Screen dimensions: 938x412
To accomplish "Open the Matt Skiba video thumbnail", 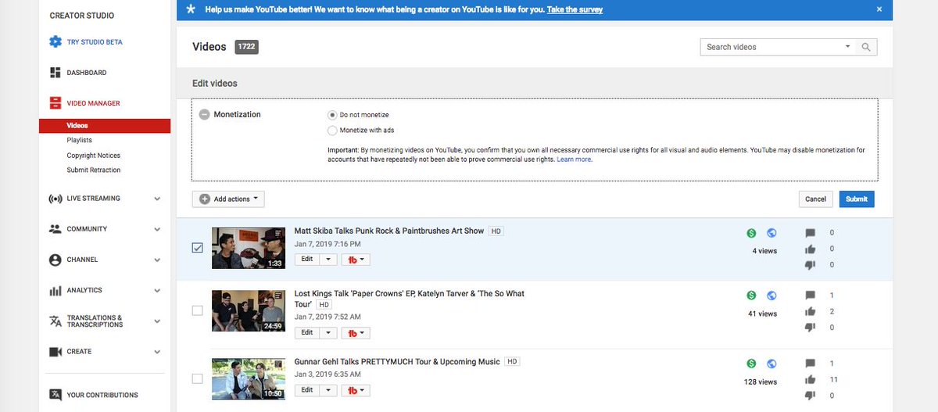I will coord(249,248).
